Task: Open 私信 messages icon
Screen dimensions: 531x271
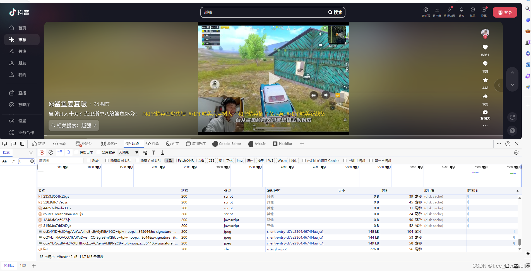Action: tap(473, 12)
